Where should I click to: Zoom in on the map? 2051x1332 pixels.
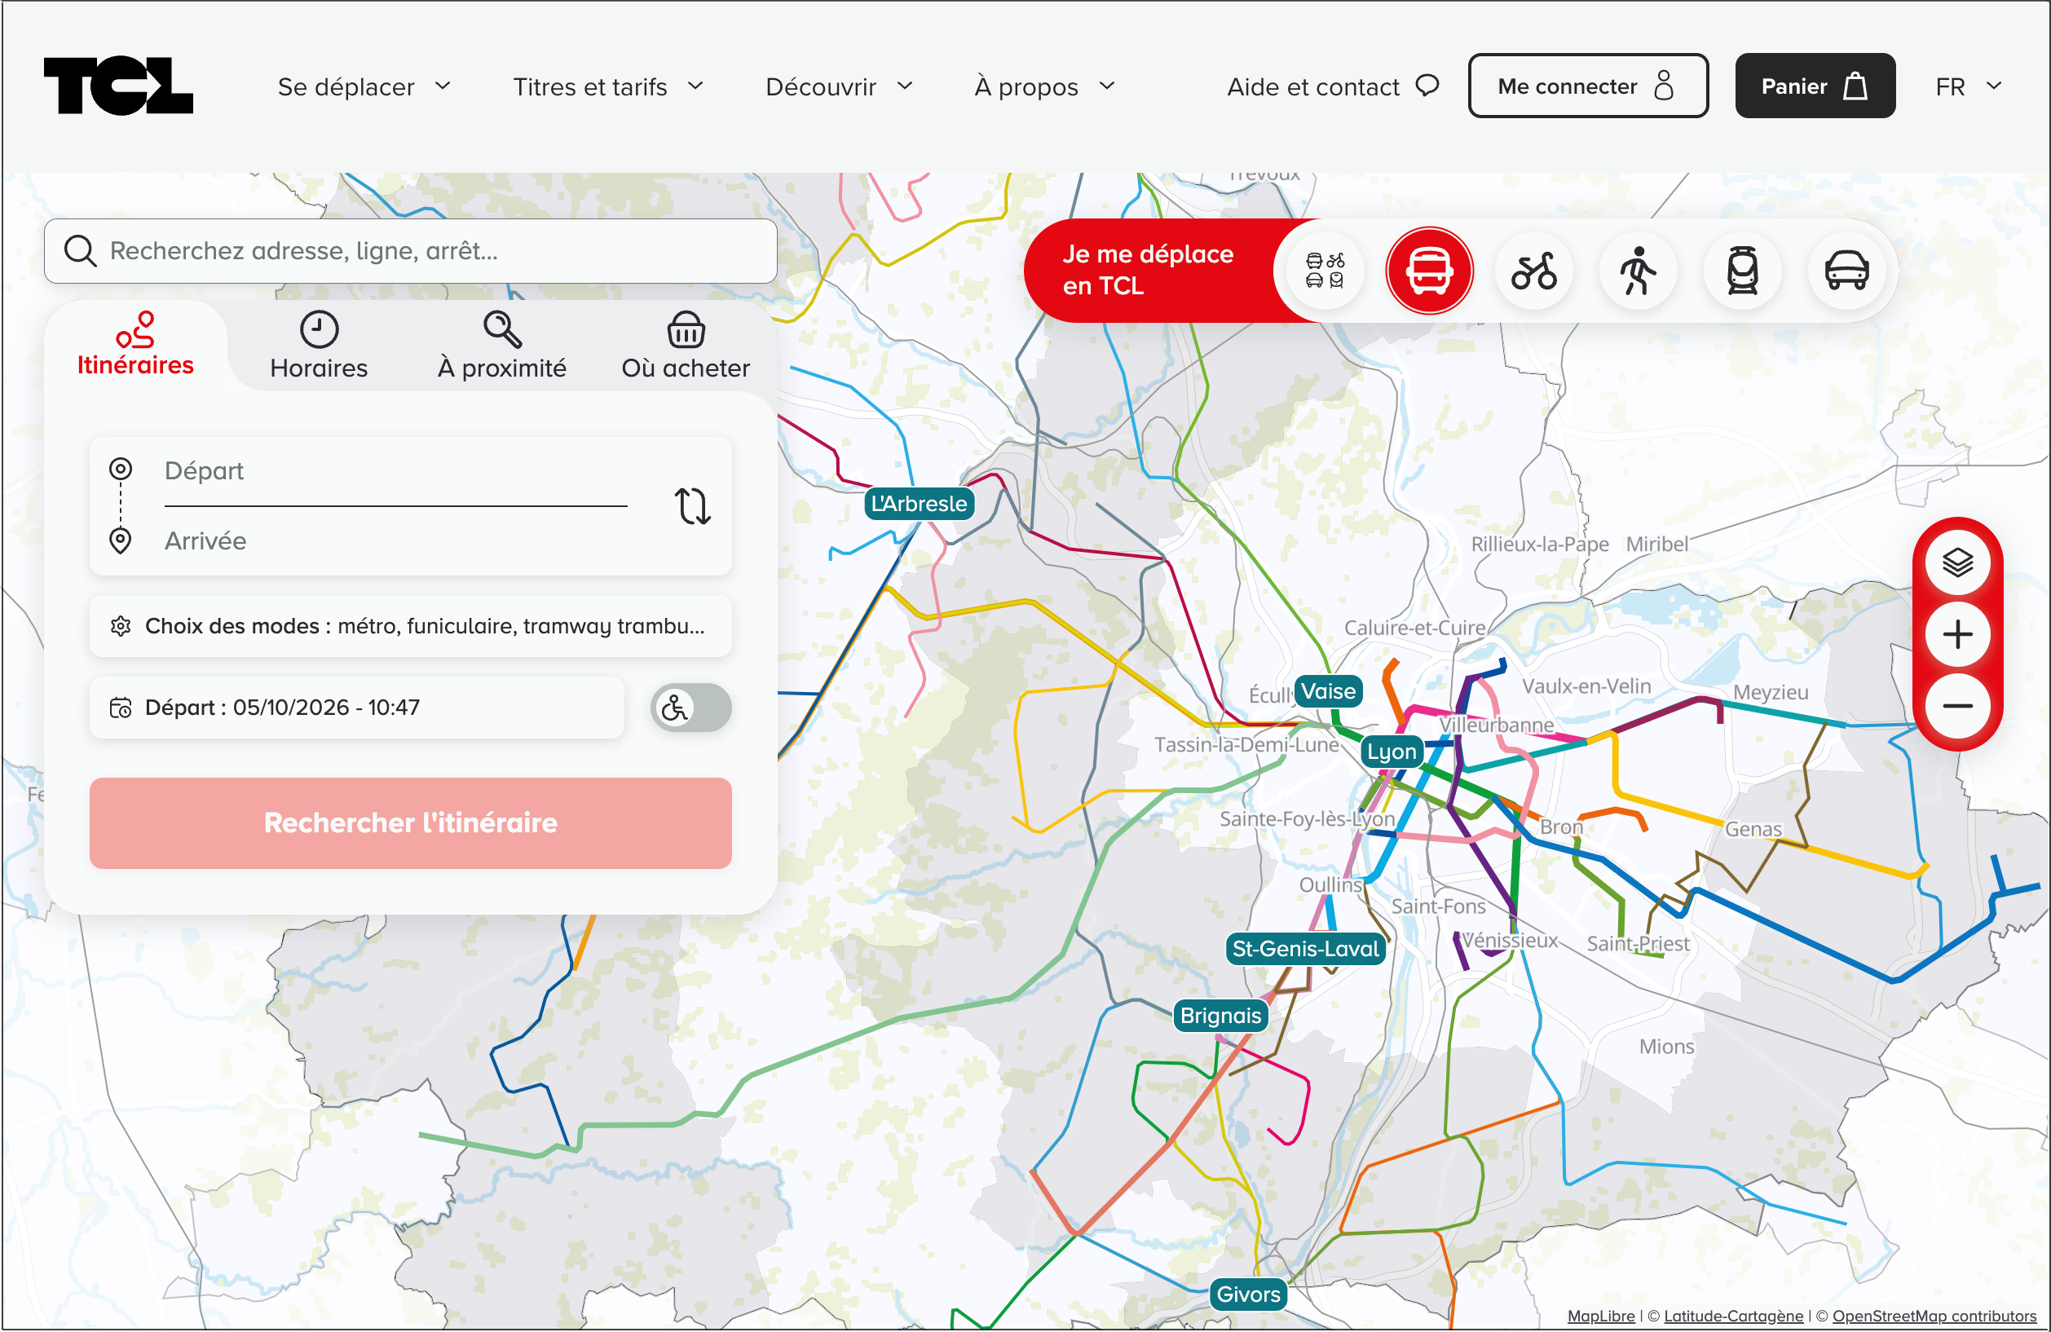point(1956,634)
